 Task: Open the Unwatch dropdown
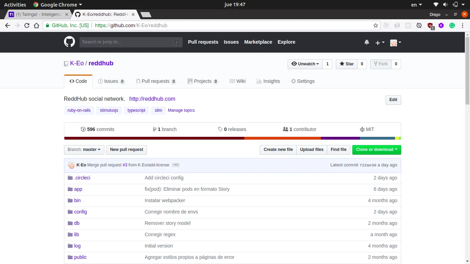tap(305, 64)
